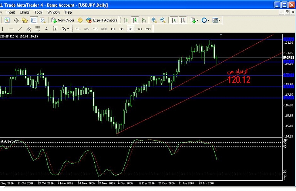
Task: Switch chart to line chart style
Action: pos(144,20)
